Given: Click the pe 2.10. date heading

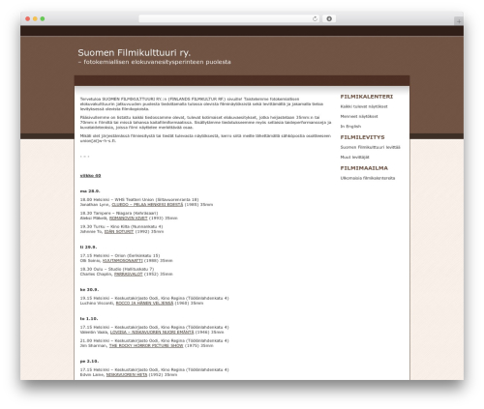Looking at the screenshot, I should 89,362.
